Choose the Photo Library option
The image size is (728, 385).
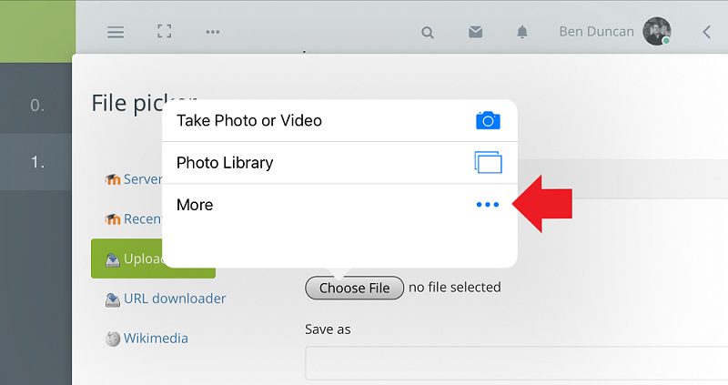[225, 163]
